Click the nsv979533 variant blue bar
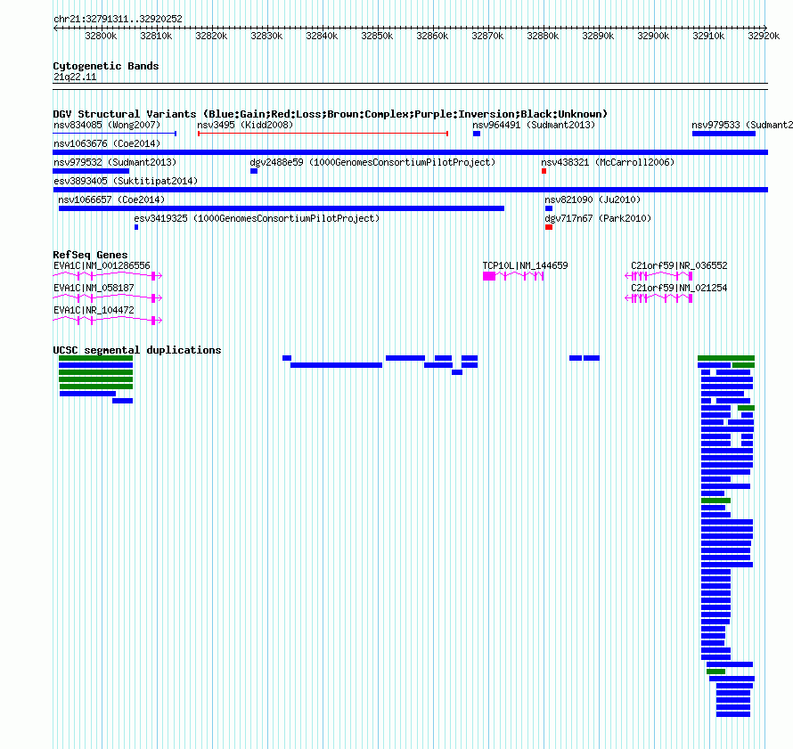 click(x=724, y=134)
